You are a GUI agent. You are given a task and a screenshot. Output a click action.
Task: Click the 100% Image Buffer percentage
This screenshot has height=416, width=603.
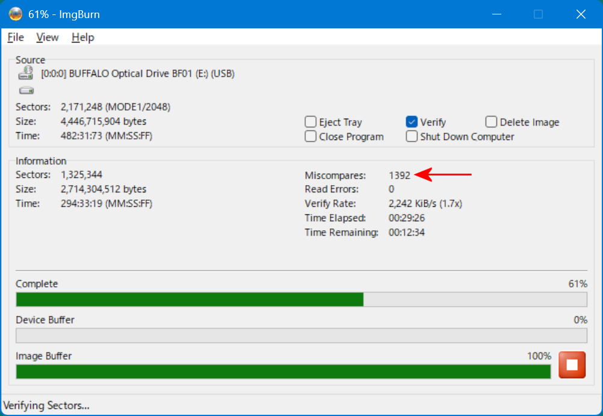tap(539, 356)
